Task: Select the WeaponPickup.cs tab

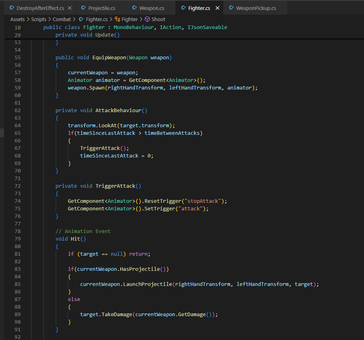Action: [x=255, y=8]
